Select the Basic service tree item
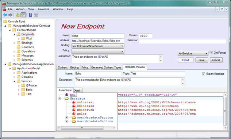Screen dimensions: 231x139 tap(29, 90)
